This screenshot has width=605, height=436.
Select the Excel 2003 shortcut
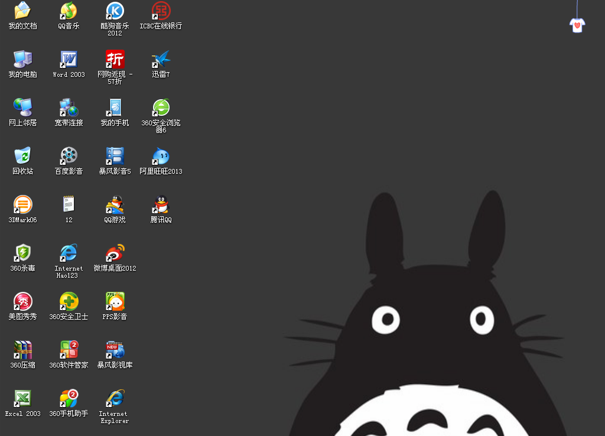22,398
